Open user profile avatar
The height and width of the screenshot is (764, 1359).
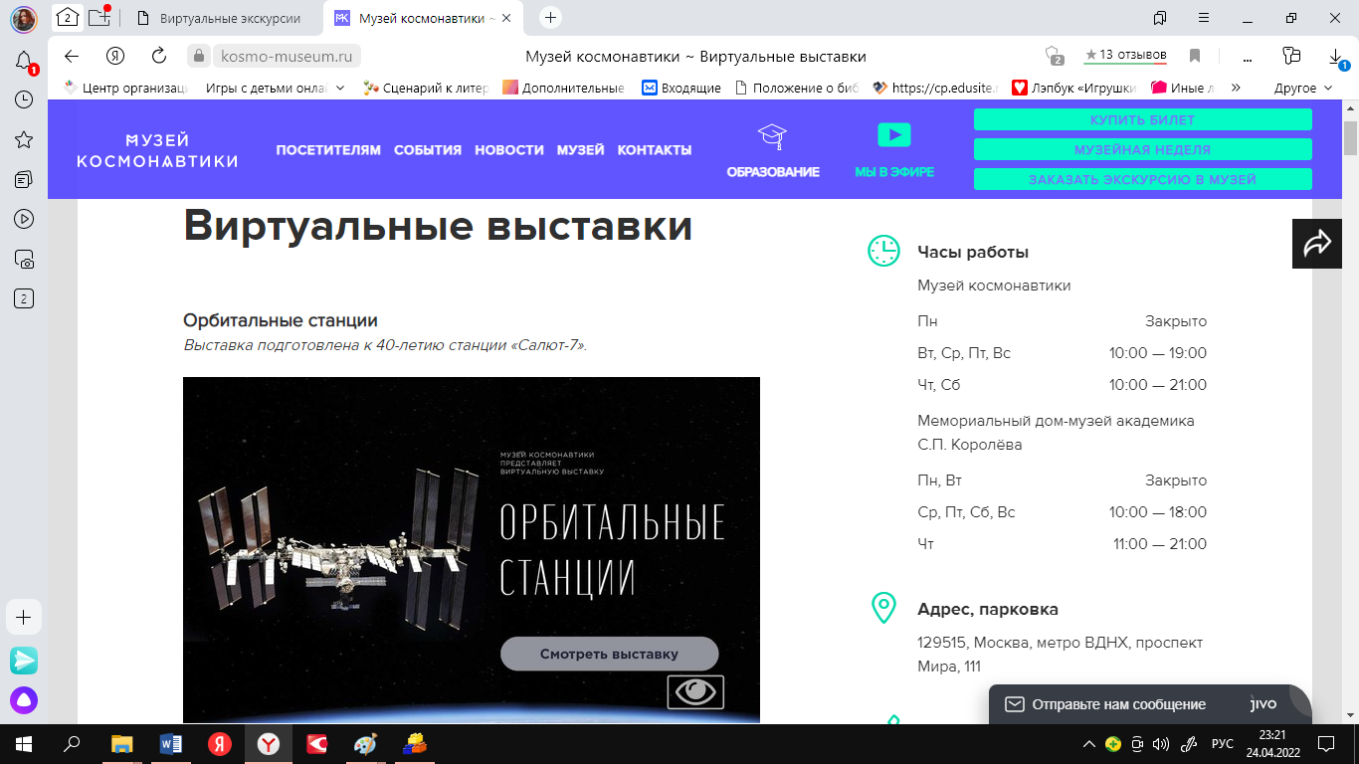24,18
